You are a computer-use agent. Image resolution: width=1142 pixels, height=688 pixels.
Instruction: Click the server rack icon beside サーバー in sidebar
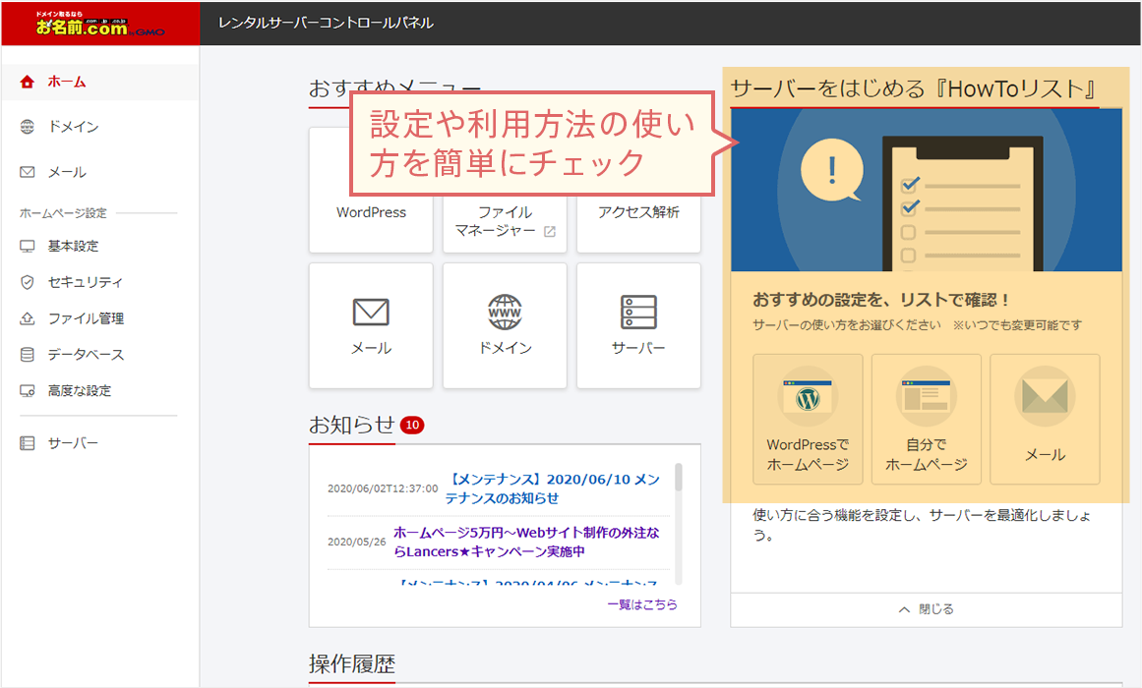pyautogui.click(x=27, y=442)
